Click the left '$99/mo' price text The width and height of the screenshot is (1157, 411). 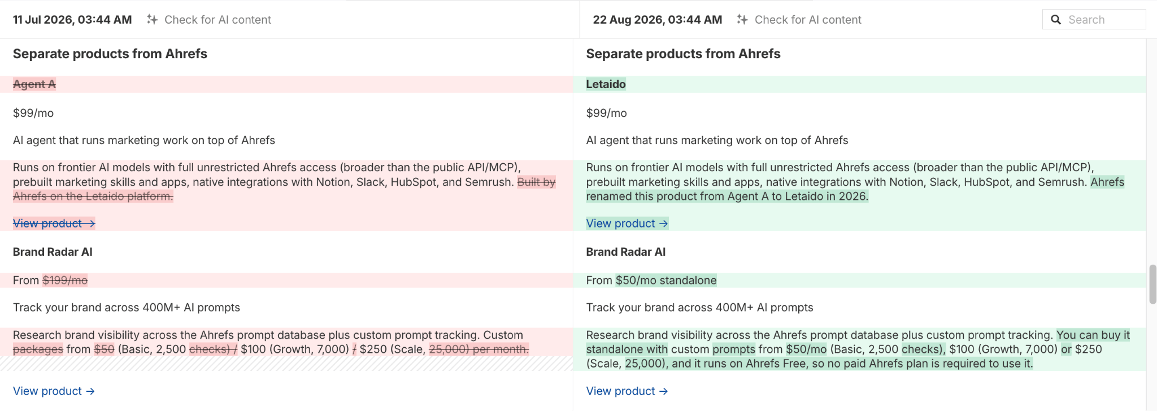coord(33,113)
